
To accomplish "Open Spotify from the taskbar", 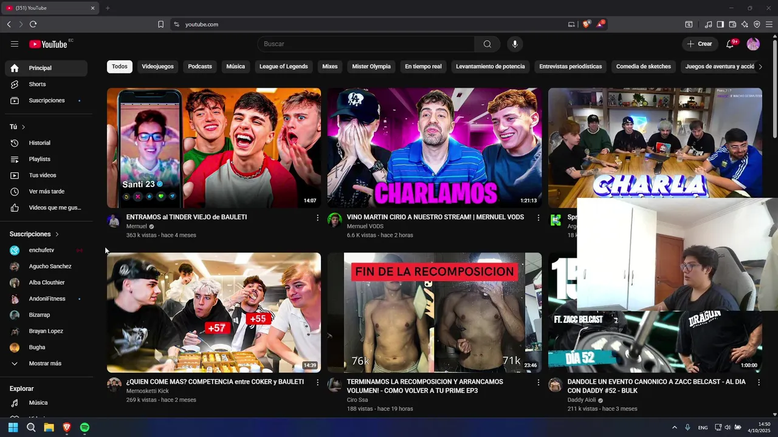I will coord(84,427).
